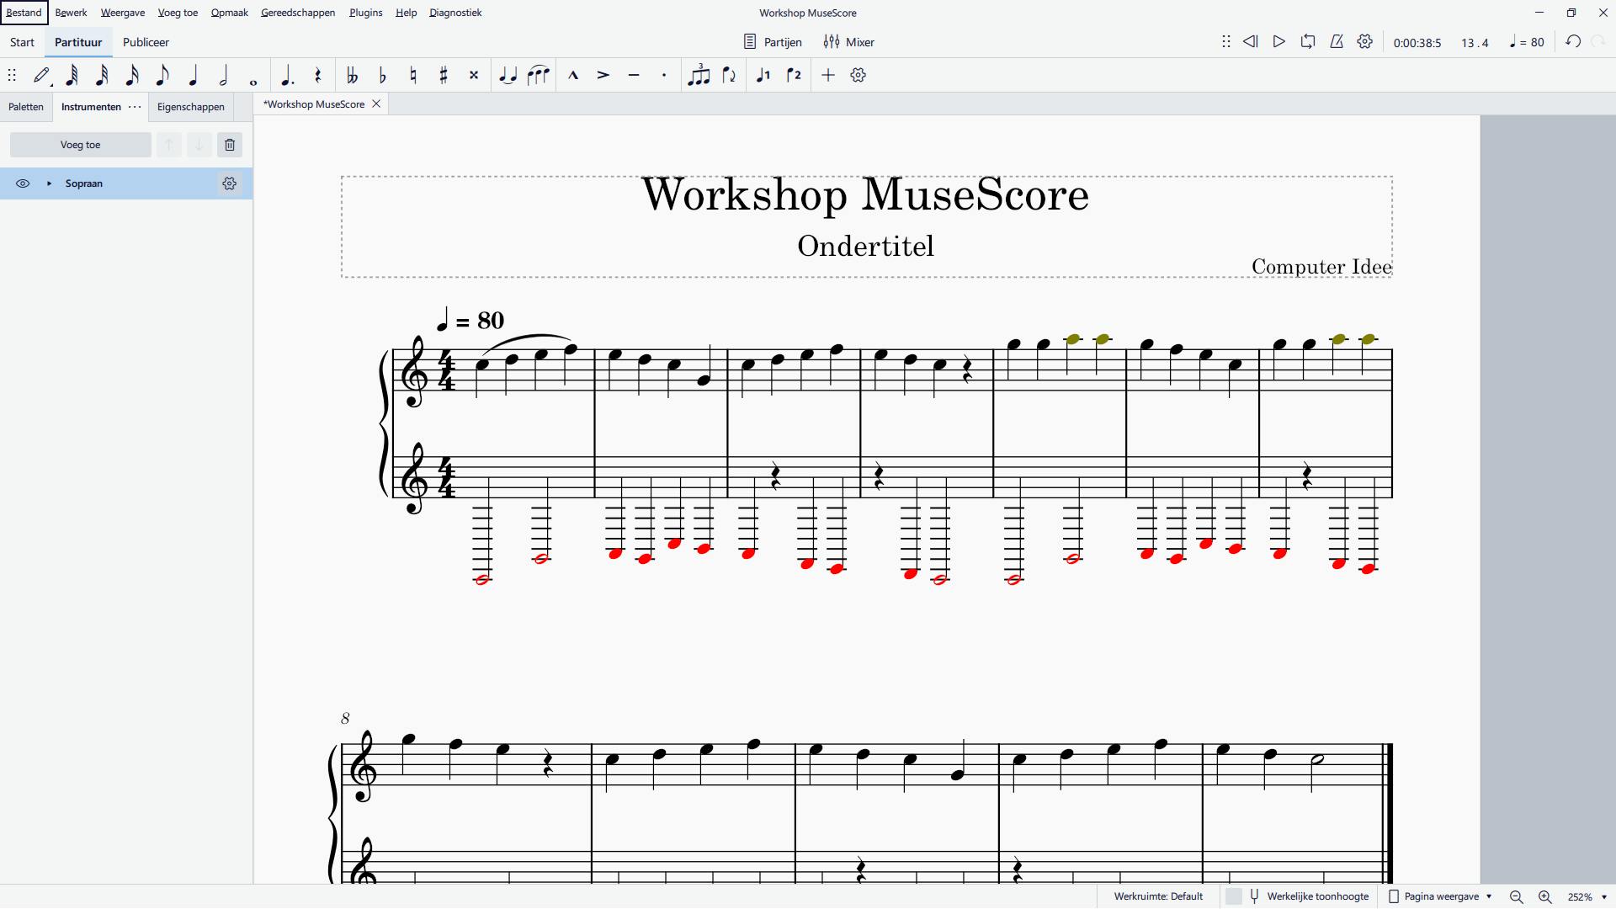Screen dimensions: 1616x909
Task: Apply the marcato articulation
Action: click(x=573, y=76)
